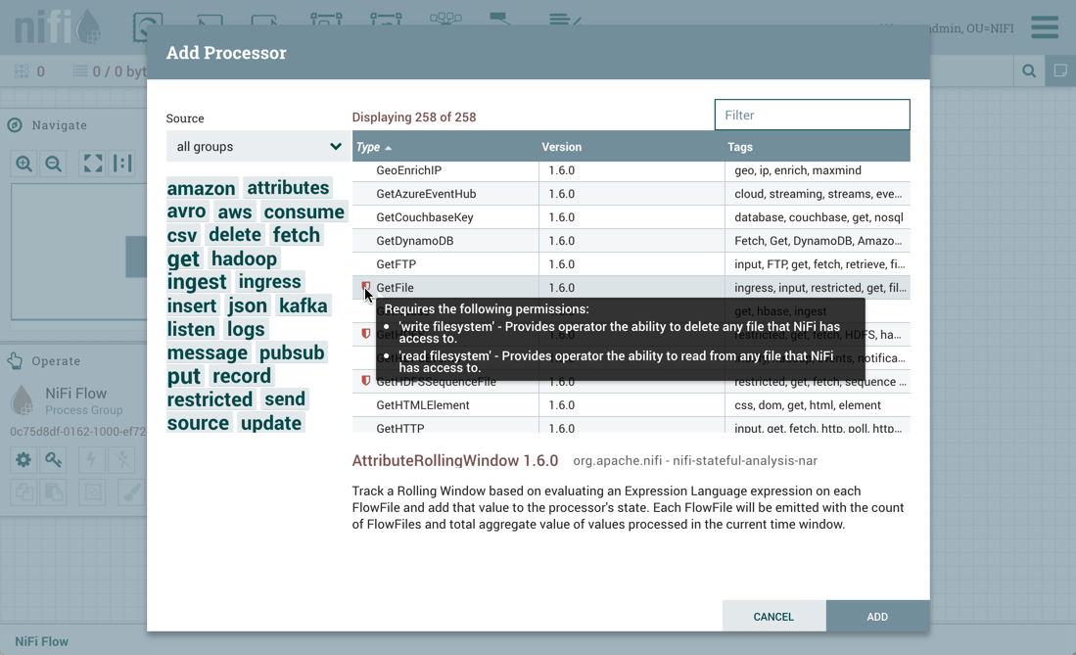1076x655 pixels.
Task: Sort the list by the Type column
Action: pyautogui.click(x=368, y=147)
